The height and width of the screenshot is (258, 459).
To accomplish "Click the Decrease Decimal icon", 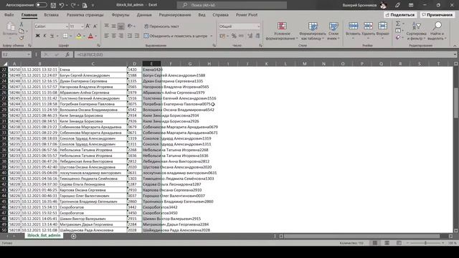I will click(257, 36).
